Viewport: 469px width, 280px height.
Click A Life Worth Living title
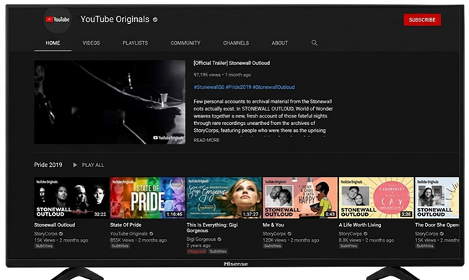click(360, 225)
